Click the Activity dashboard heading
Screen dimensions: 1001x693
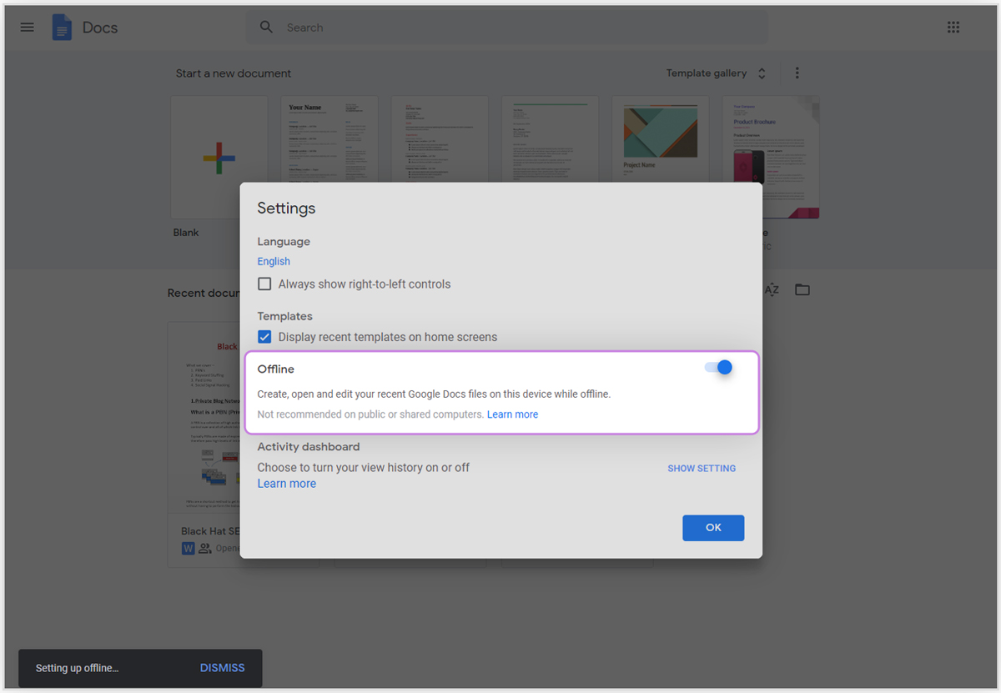(309, 447)
